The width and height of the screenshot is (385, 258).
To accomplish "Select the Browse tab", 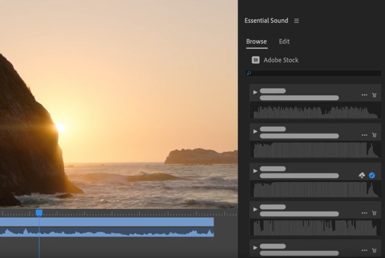I will click(256, 41).
